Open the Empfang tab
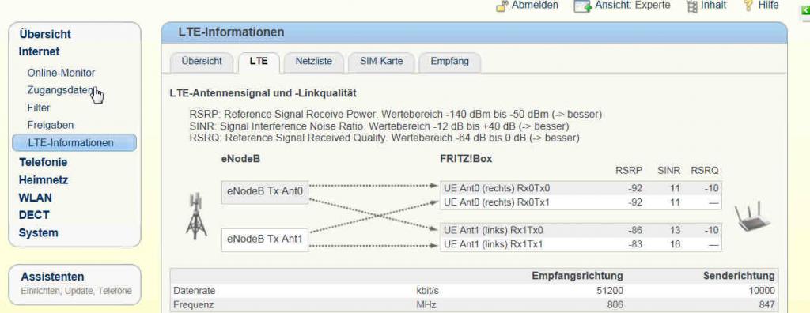 point(450,62)
